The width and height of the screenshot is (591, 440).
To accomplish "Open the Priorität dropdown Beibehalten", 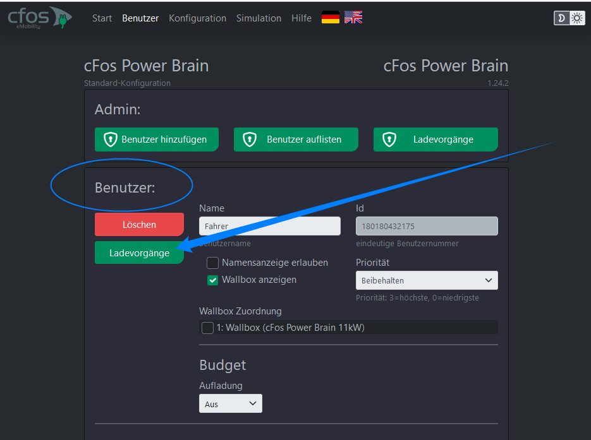I will tap(427, 280).
